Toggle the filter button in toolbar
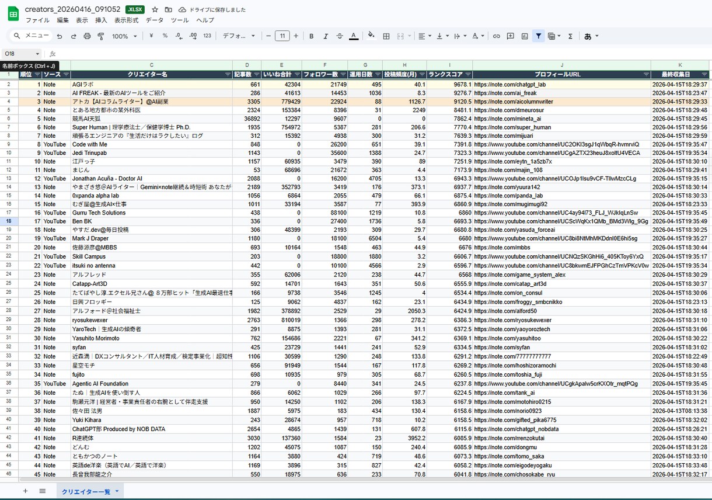712x500 pixels. (538, 36)
